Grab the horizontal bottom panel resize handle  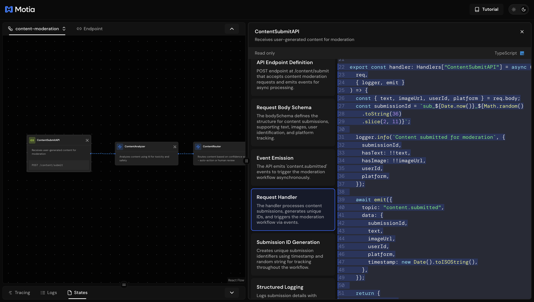click(x=124, y=285)
